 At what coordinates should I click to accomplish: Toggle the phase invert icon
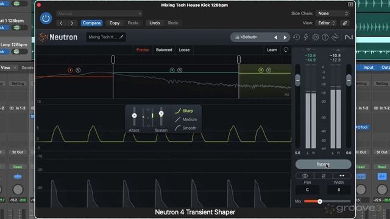pos(324,176)
